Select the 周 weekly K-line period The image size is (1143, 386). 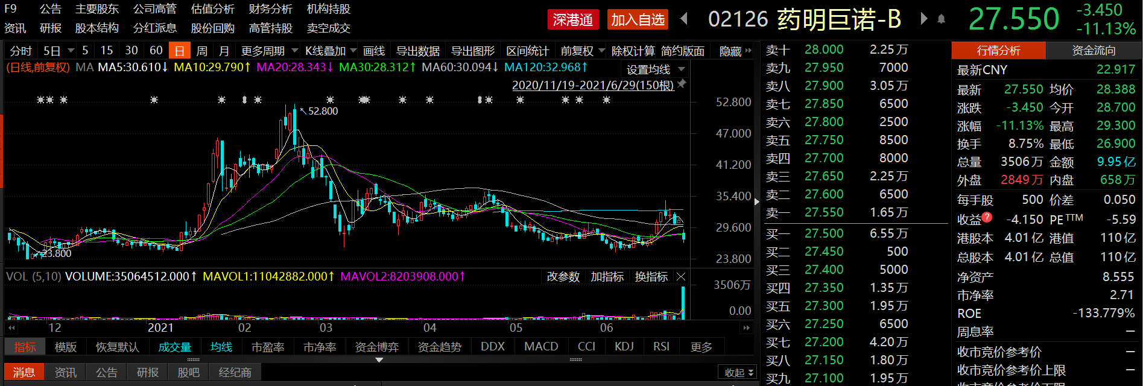[x=202, y=51]
